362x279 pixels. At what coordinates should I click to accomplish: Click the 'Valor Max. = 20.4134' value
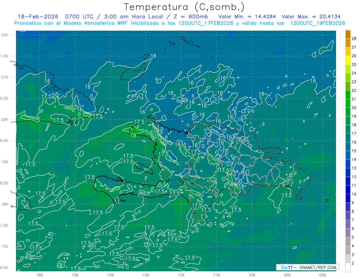(x=311, y=17)
